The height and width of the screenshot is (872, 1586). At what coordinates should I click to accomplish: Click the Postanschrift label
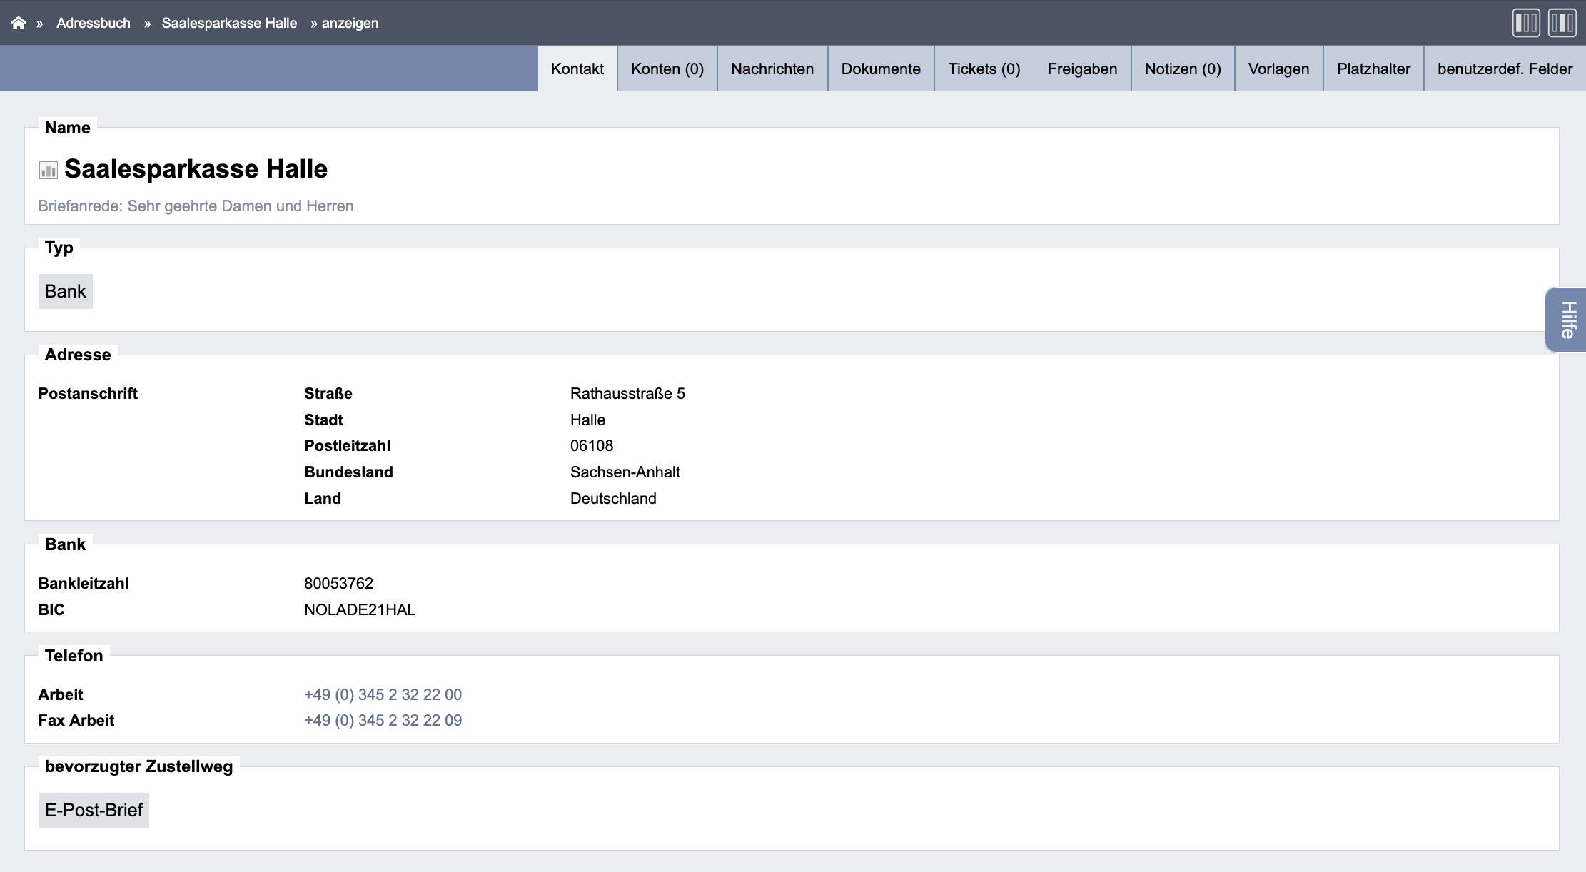[x=88, y=393]
